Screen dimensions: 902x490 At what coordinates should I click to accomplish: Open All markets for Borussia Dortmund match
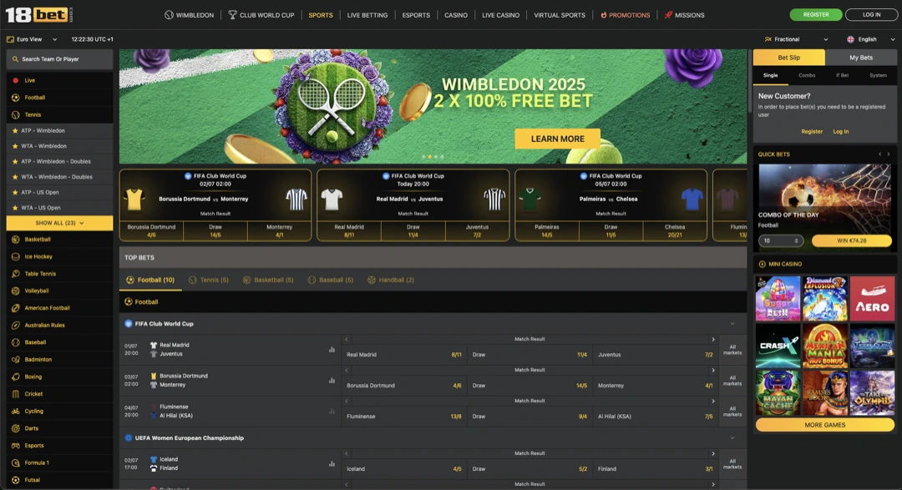(732, 381)
